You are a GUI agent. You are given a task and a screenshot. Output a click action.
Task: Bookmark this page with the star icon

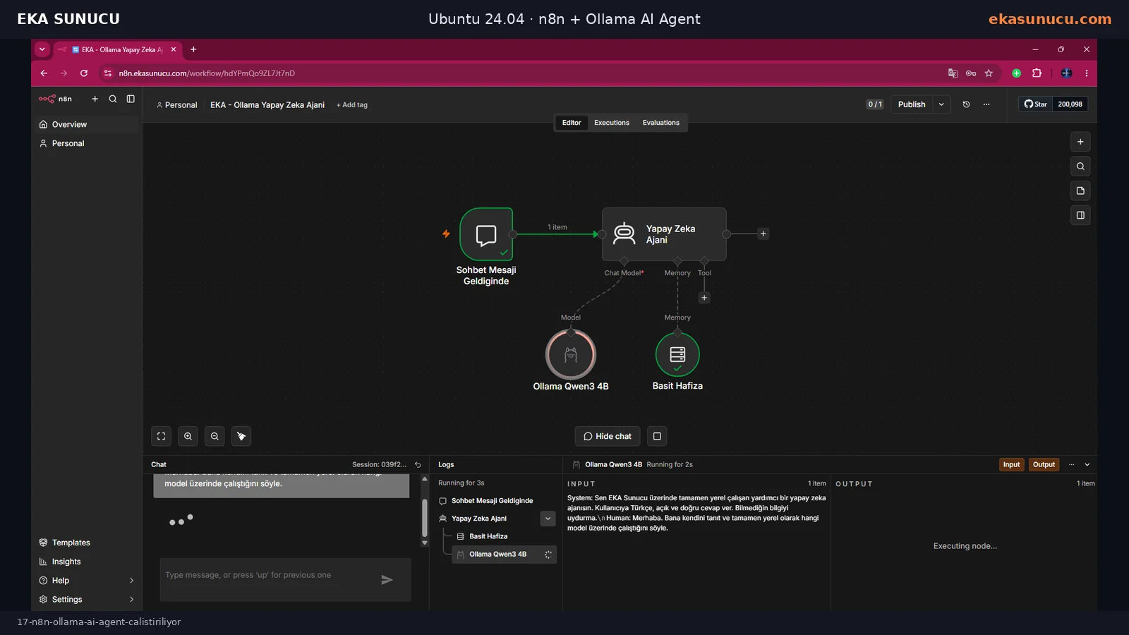(x=989, y=73)
